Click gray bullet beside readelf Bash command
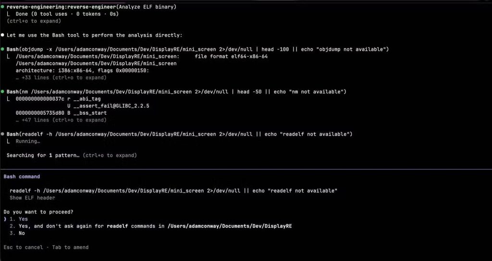The height and width of the screenshot is (261, 492). click(2, 134)
